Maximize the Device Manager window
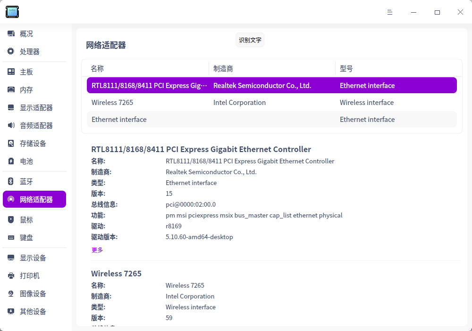Screen dimensions: 472x331 pyautogui.click(x=437, y=12)
